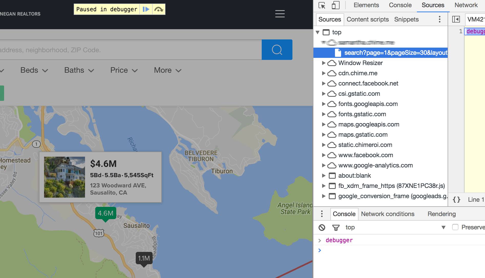Open the console filter funnel icon
This screenshot has width=485, height=278.
point(336,227)
